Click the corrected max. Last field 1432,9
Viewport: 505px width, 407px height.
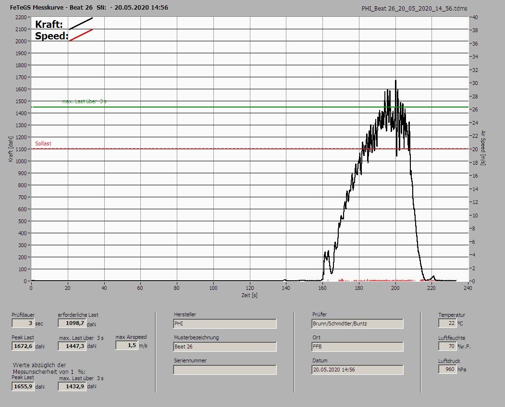tap(72, 386)
